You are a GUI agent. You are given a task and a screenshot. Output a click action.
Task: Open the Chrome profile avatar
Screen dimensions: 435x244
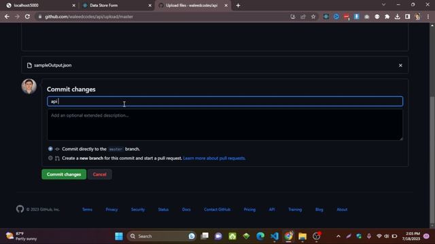coord(417,16)
